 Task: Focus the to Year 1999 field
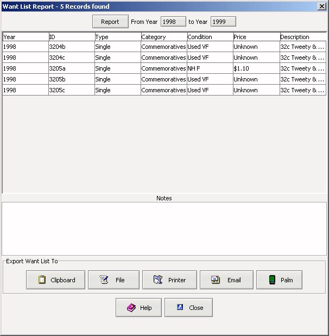point(223,22)
